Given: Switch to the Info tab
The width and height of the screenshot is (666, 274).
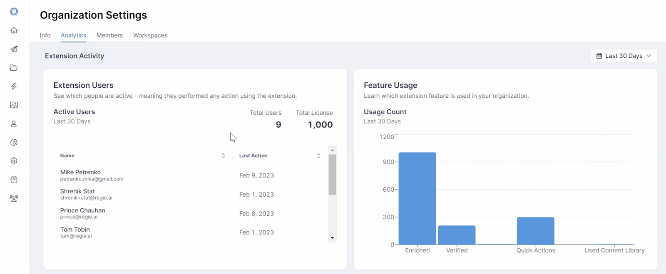Looking at the screenshot, I should [x=45, y=35].
